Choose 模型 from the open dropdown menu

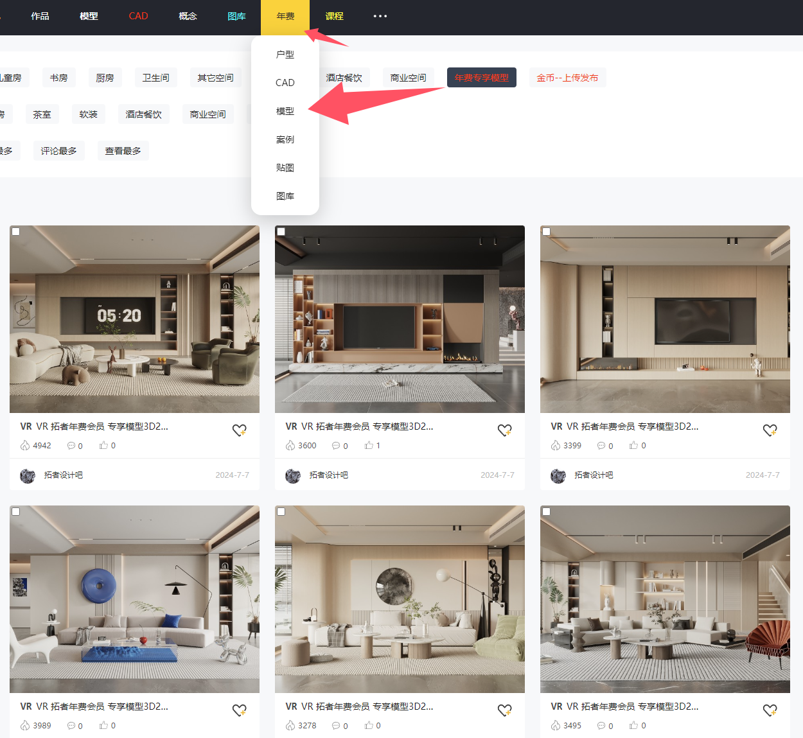coord(285,111)
